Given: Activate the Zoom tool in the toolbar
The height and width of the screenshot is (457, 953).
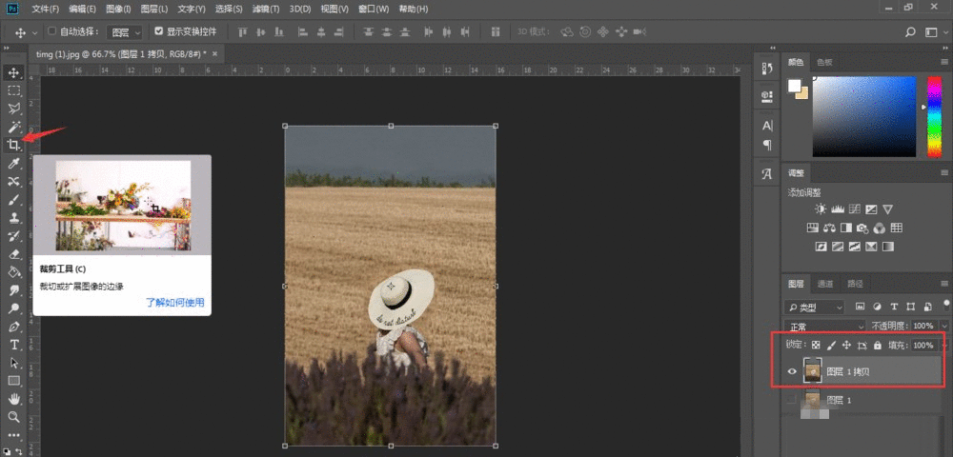Looking at the screenshot, I should (14, 417).
